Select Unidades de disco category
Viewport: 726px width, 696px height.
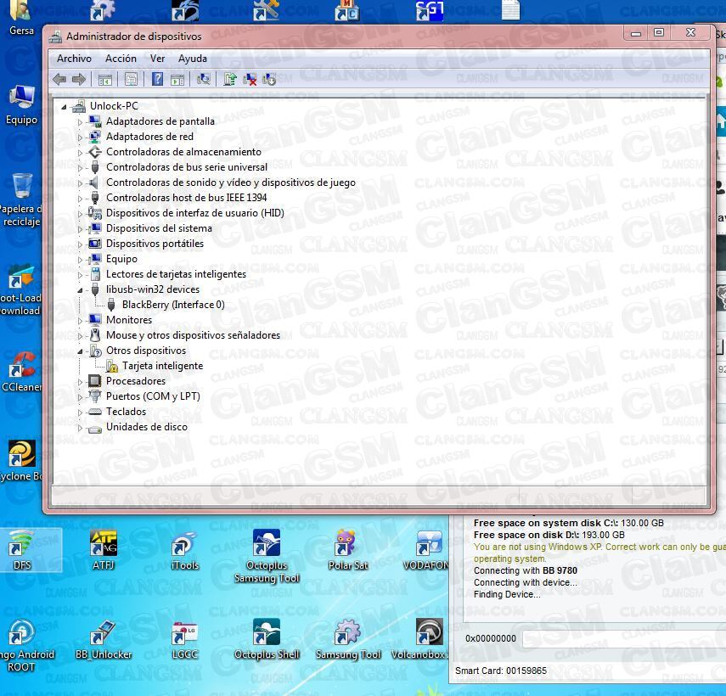[x=147, y=427]
